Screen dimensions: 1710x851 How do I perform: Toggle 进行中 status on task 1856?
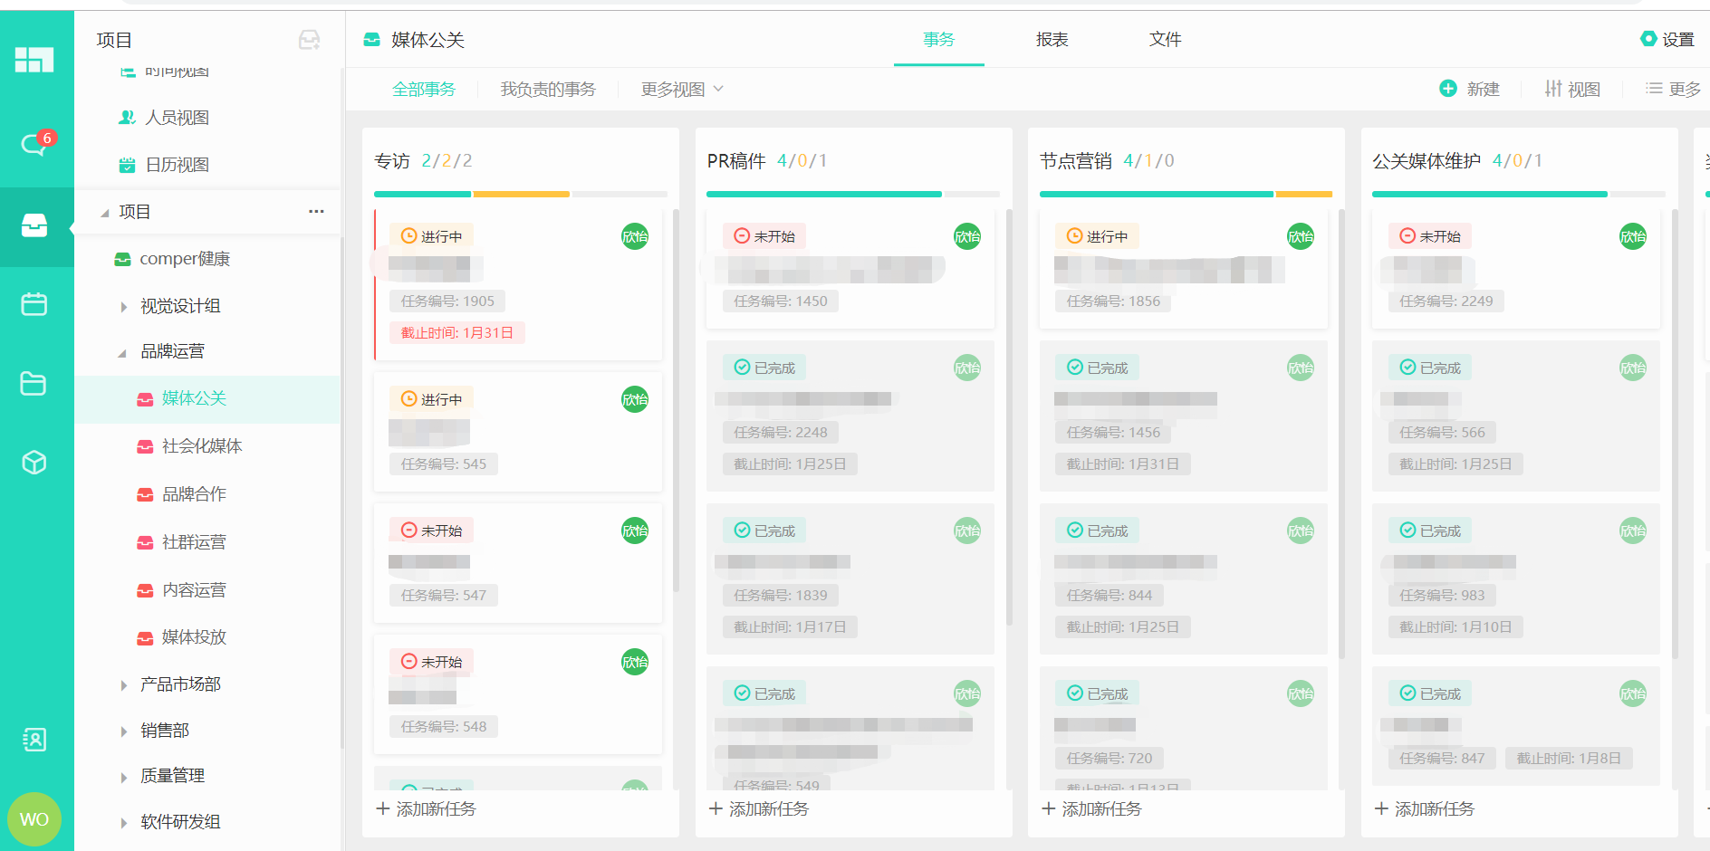pos(1097,236)
